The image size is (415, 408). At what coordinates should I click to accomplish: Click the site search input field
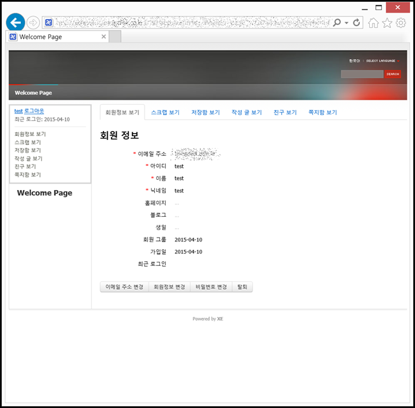click(x=362, y=74)
